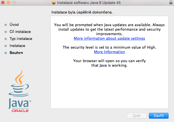174x122 pixels.
Task: Click the Java Oracle logo
Action: [20, 91]
